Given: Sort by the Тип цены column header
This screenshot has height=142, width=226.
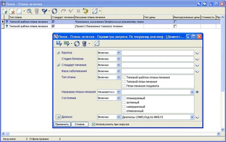Looking at the screenshot, I should pos(159,17).
